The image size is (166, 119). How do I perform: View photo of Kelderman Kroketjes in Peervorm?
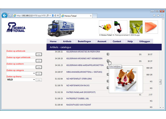point(108,54)
